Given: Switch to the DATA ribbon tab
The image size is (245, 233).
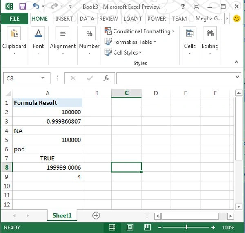Looking at the screenshot, I should pos(87,19).
